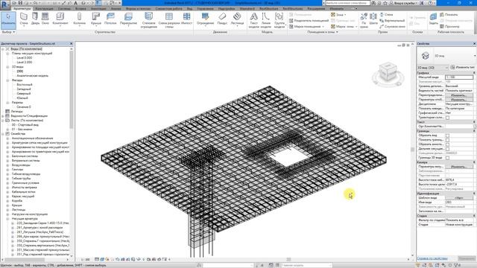Click the Visibility overrides Edit (Изменить) button

[459, 95]
